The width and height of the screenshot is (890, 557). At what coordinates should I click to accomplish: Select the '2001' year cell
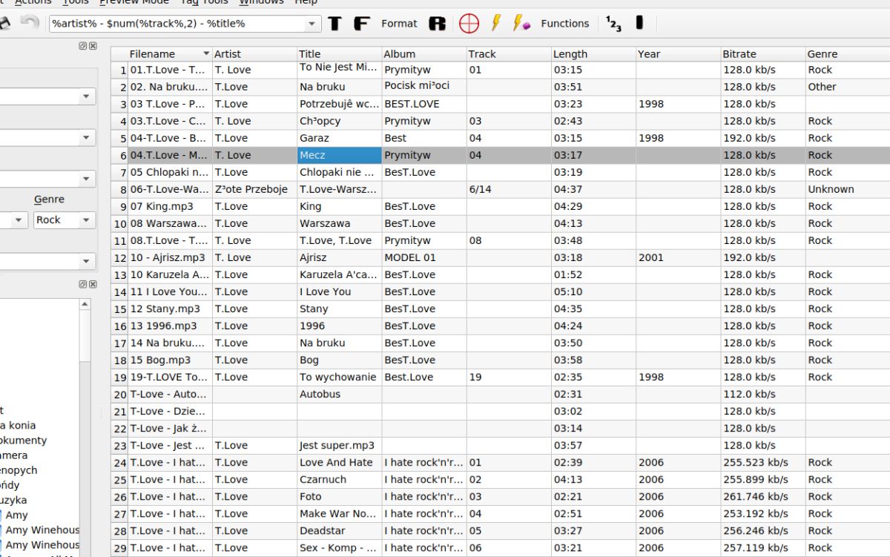pos(677,257)
